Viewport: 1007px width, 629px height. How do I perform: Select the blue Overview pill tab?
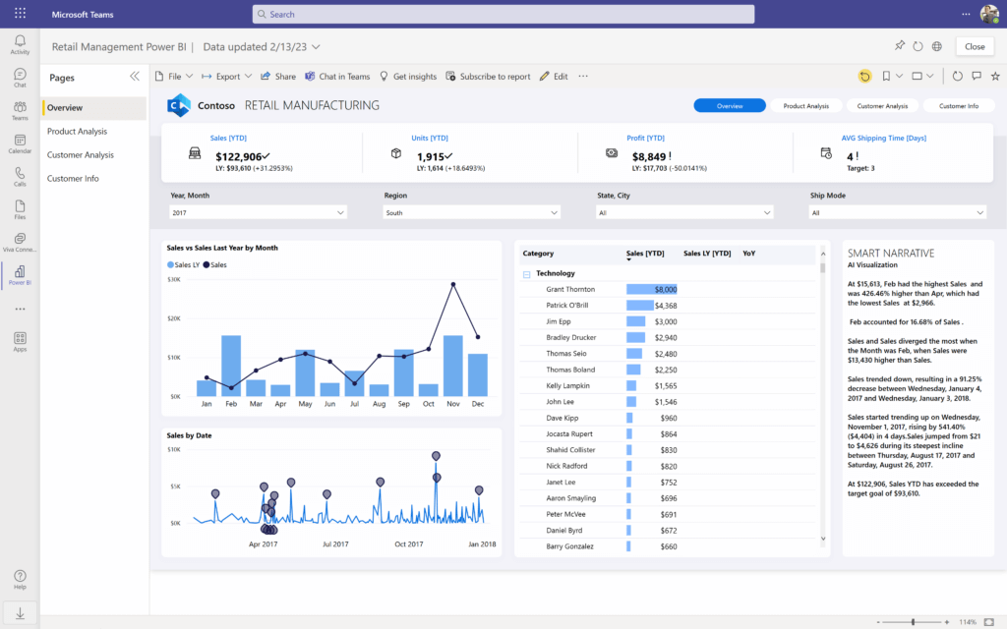730,106
